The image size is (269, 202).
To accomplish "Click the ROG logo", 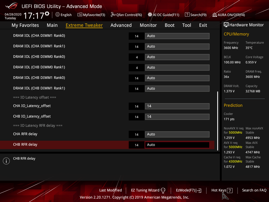I will click(x=11, y=6).
